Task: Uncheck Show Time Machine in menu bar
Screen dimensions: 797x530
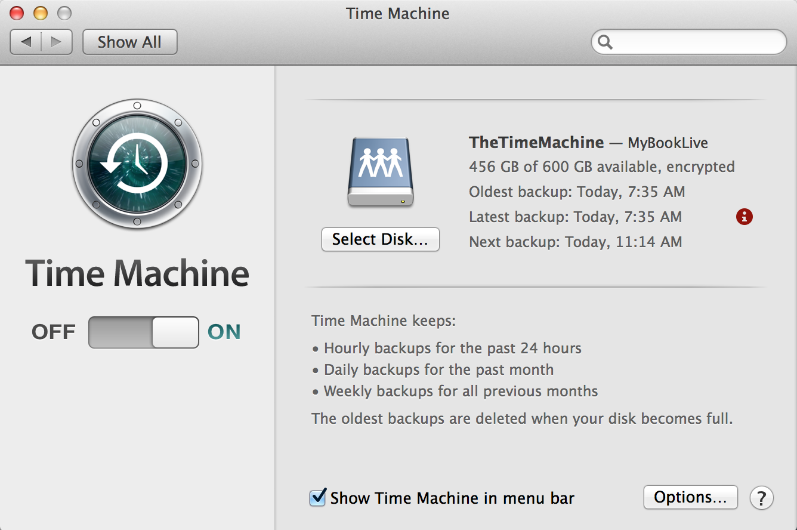Action: (318, 497)
